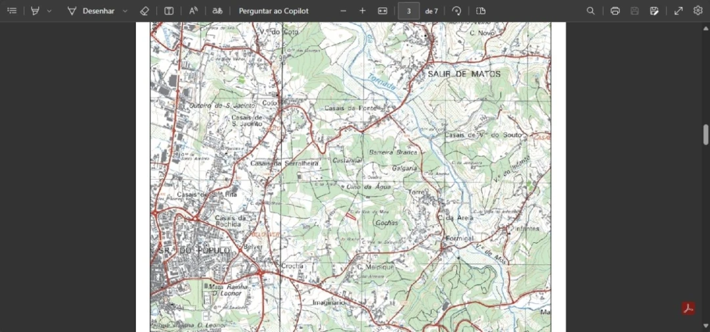Click the vertical scrollbar thumb
The height and width of the screenshot is (332, 710).
pyautogui.click(x=706, y=135)
